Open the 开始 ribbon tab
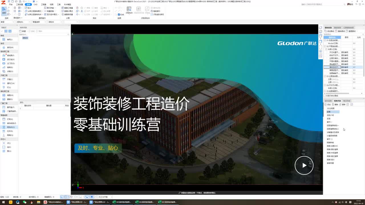Viewport: 365px width, 205px height. pyautogui.click(x=11, y=5)
